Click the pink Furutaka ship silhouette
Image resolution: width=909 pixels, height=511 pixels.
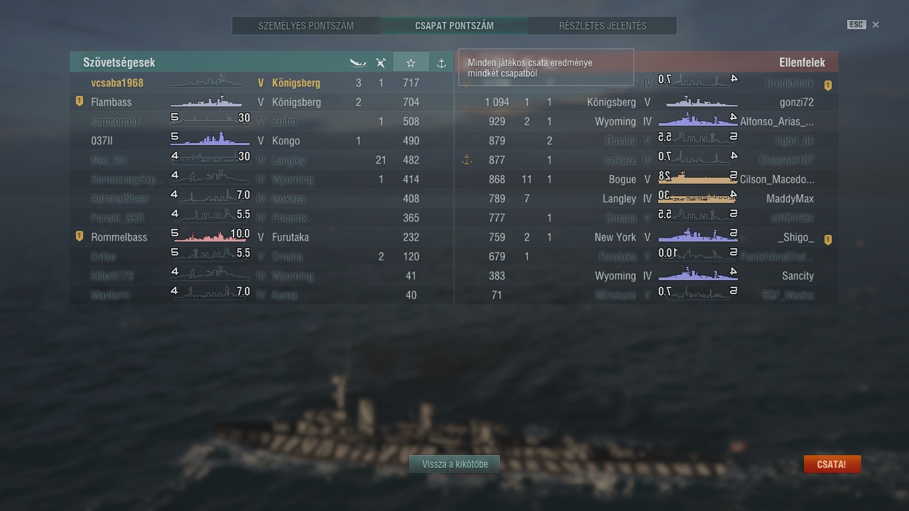click(x=210, y=236)
